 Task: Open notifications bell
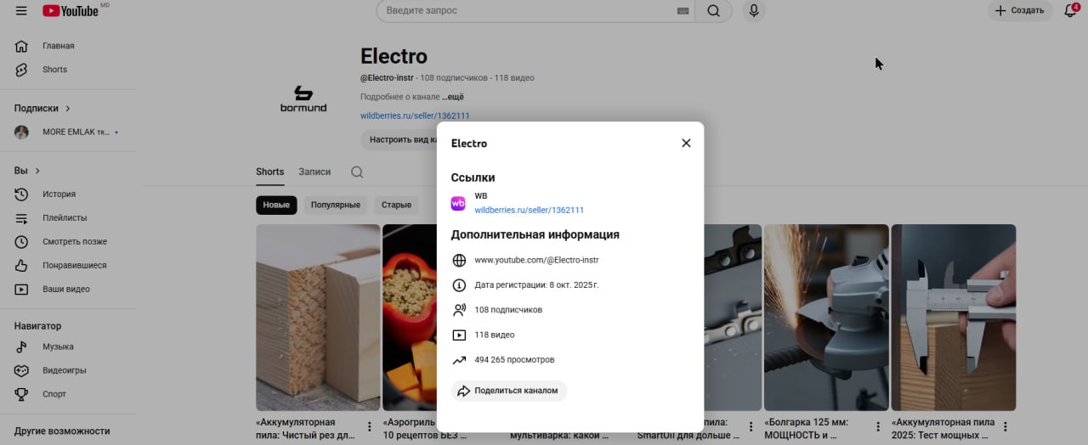(1070, 11)
